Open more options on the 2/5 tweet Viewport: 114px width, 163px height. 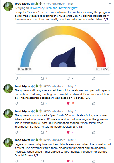tap(110, 3)
